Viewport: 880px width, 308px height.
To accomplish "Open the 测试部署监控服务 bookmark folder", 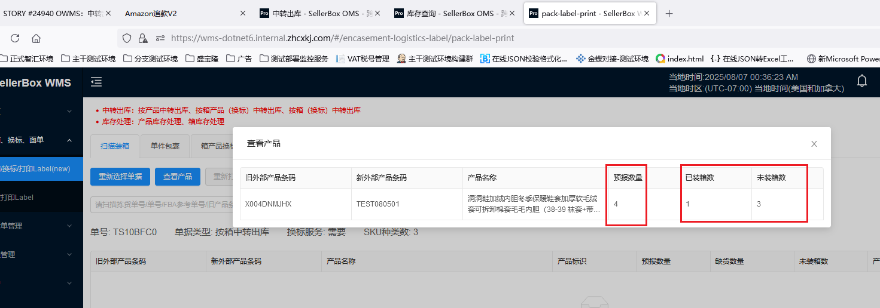I will [x=294, y=58].
